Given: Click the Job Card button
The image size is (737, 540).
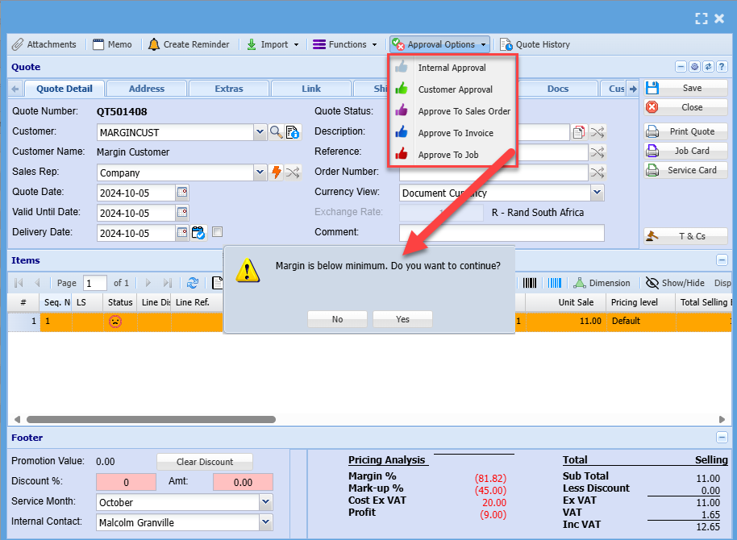Looking at the screenshot, I should pyautogui.click(x=685, y=151).
